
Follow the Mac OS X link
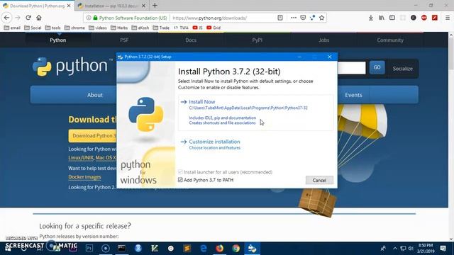pos(106,158)
